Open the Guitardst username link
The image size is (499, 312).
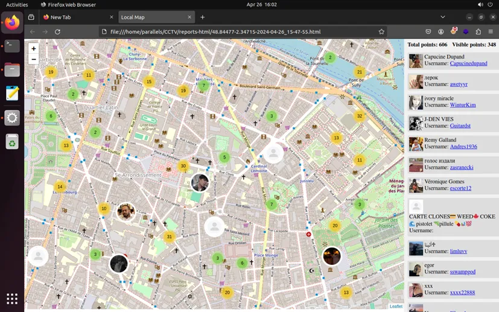click(460, 126)
